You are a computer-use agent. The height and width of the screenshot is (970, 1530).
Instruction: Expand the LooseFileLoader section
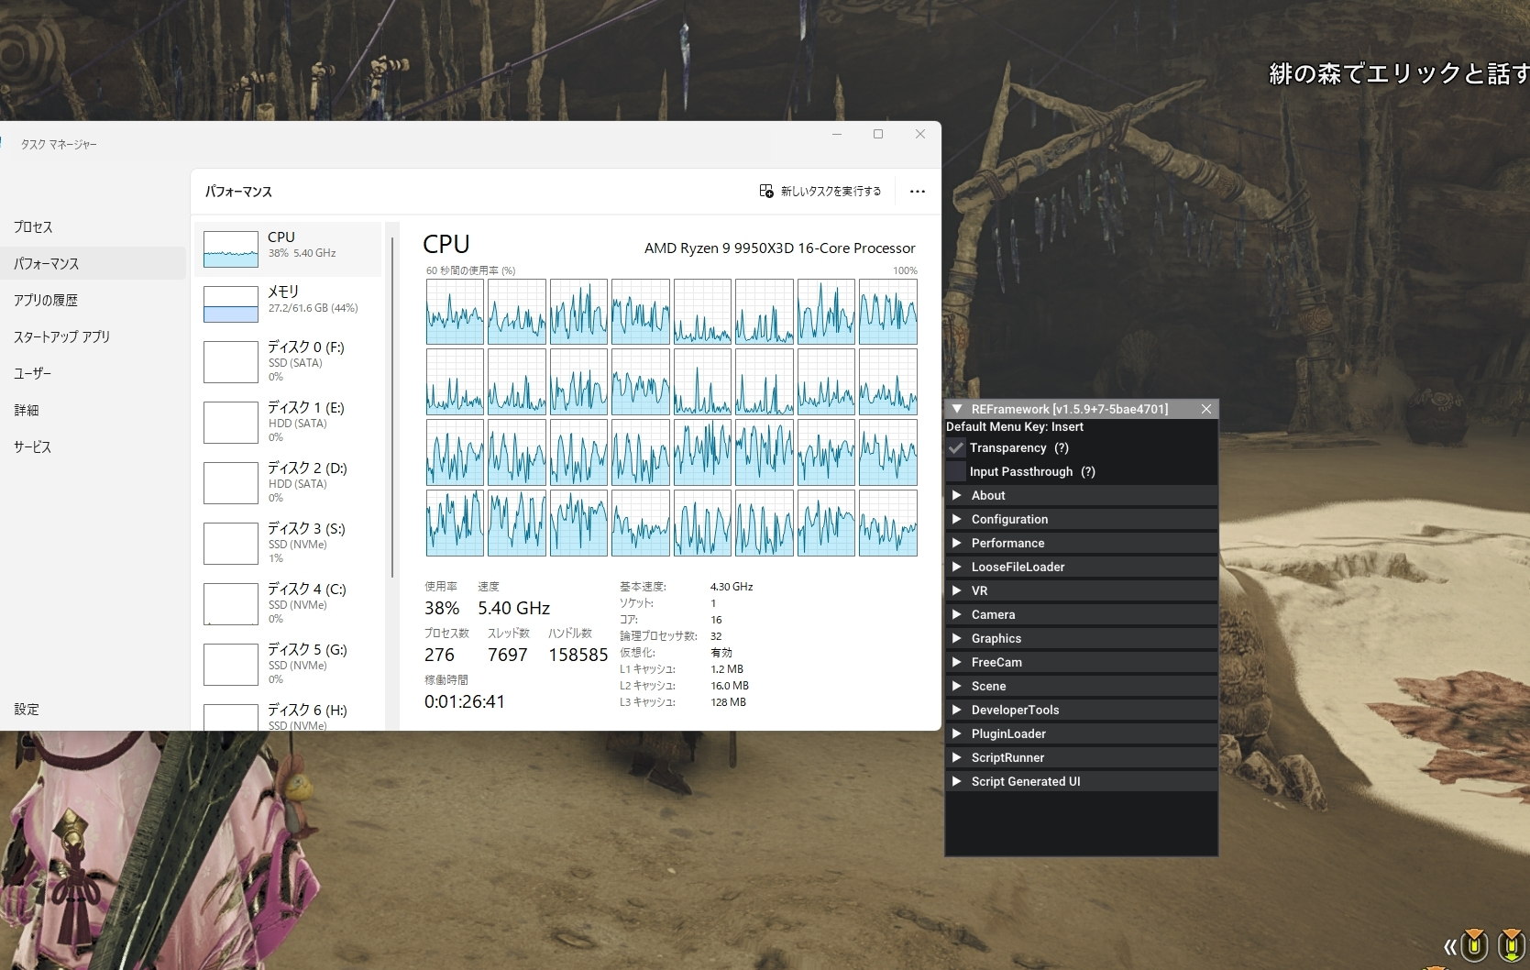click(1082, 567)
